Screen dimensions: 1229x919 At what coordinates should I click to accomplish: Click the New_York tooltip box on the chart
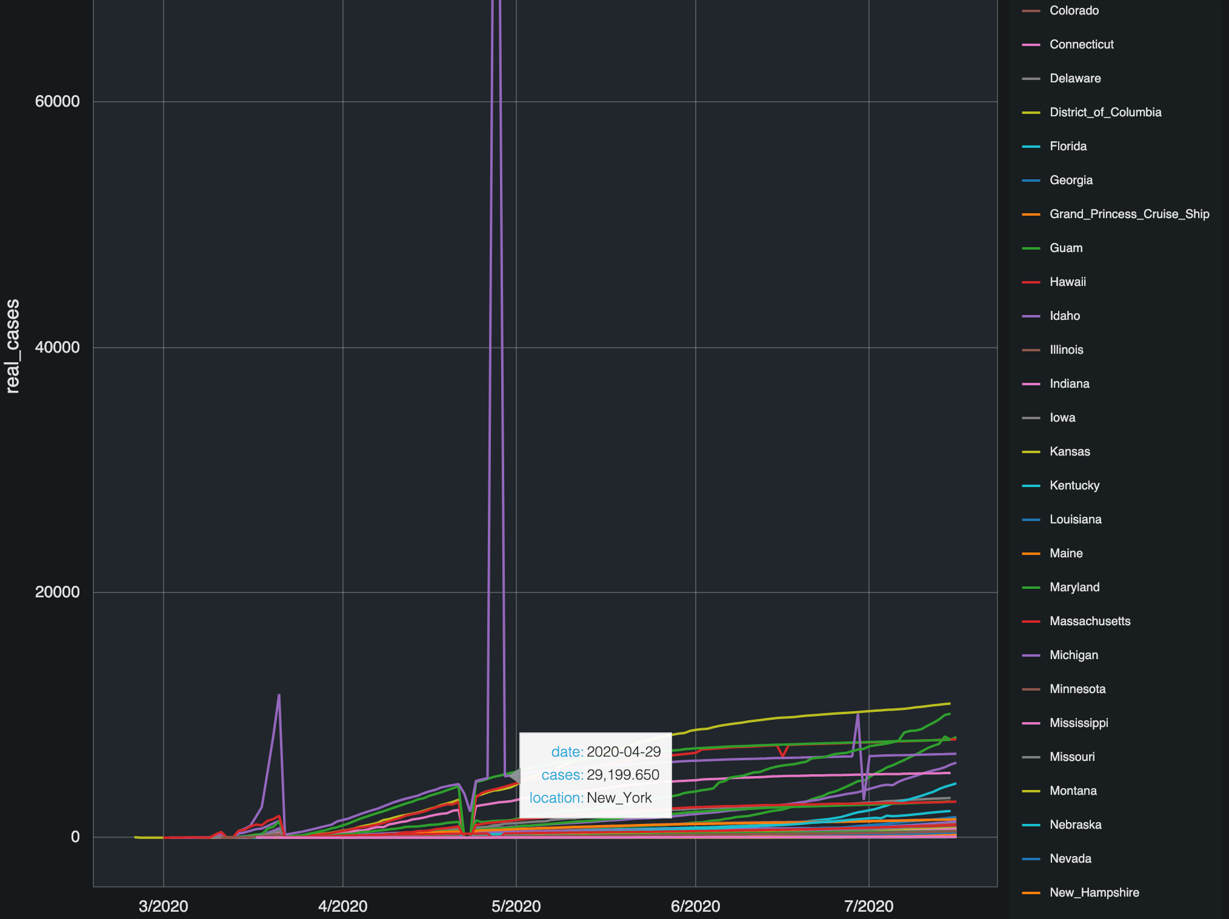click(595, 775)
